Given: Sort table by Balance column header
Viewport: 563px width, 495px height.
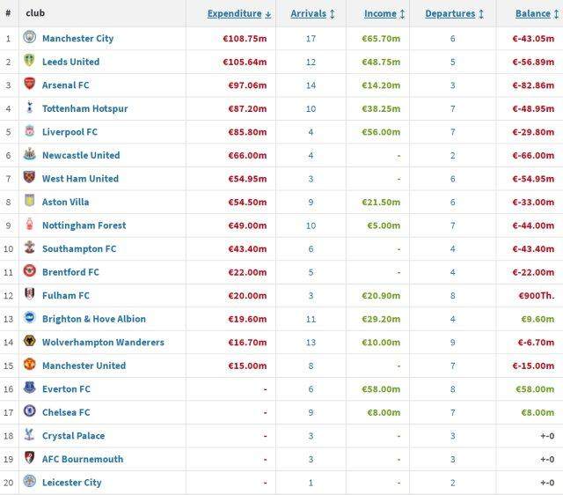Looking at the screenshot, I should [x=533, y=13].
